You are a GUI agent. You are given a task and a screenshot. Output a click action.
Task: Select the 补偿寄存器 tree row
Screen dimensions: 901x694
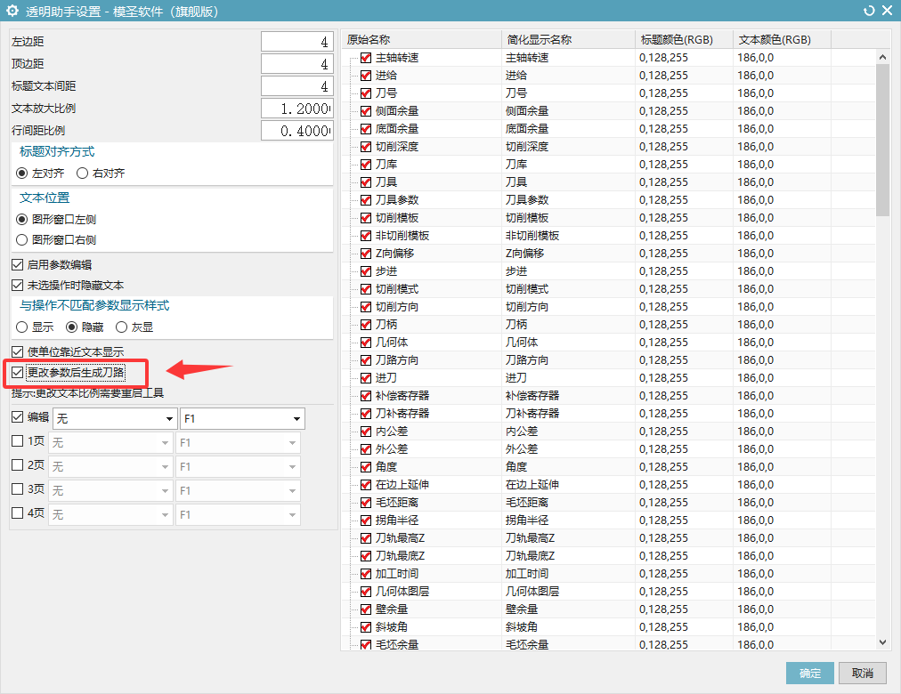402,396
